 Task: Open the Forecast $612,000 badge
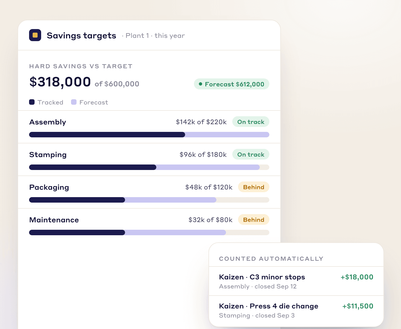coord(231,84)
